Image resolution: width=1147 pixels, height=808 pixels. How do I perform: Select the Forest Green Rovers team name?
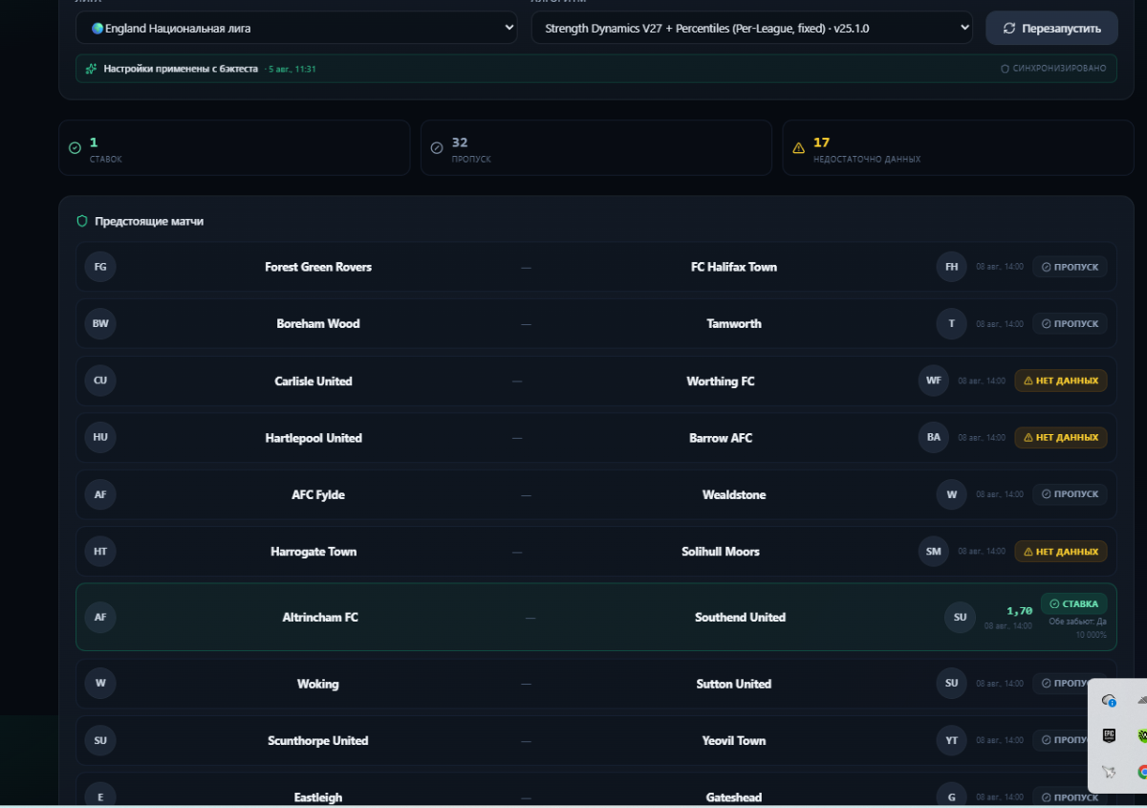(x=318, y=267)
